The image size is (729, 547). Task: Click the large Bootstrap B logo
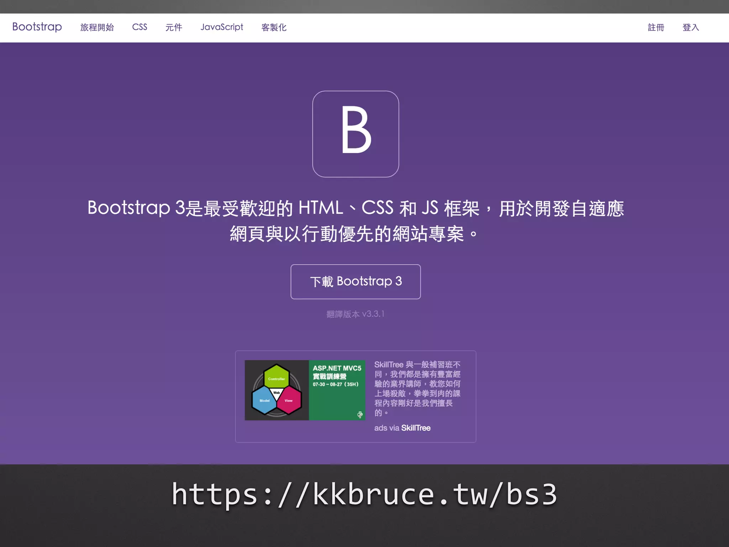pos(356,134)
